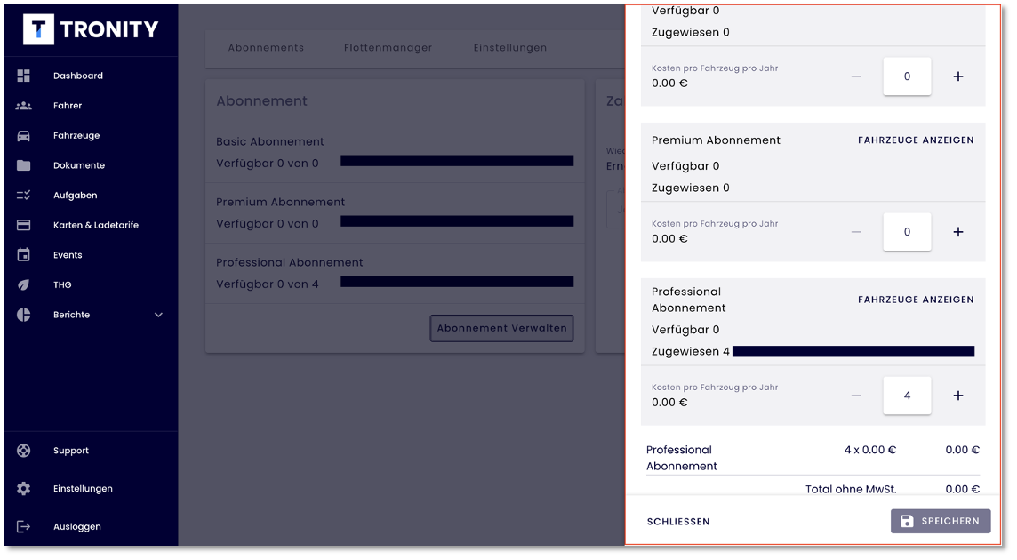Decrease Professional Abonnement count with minus

point(856,396)
